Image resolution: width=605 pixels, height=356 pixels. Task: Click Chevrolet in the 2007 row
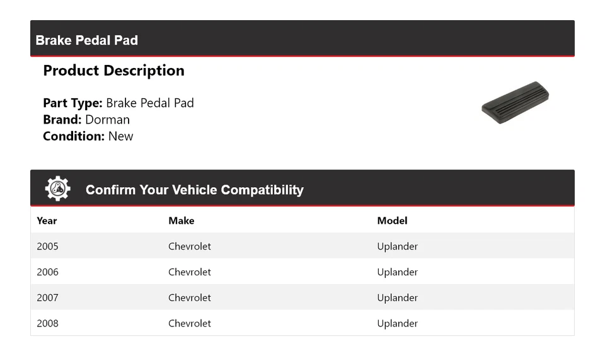[x=190, y=298]
